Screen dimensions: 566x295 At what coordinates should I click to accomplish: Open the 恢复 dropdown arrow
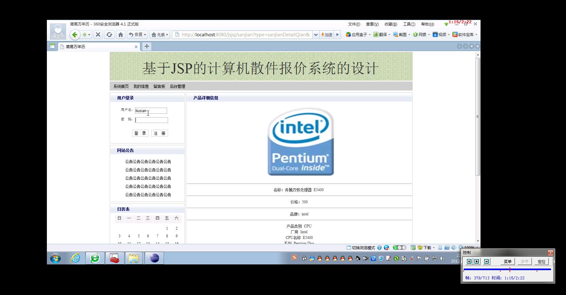point(145,35)
